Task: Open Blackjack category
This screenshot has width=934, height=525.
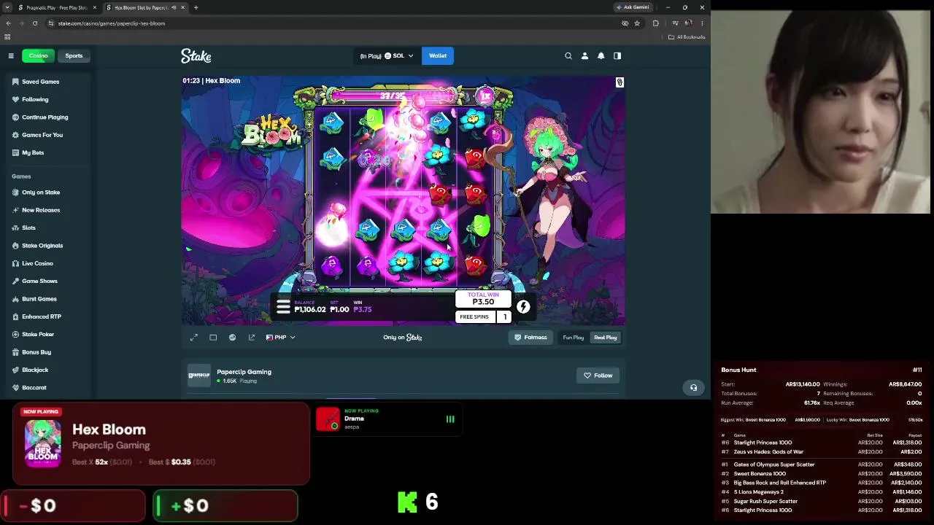Action: click(x=35, y=370)
